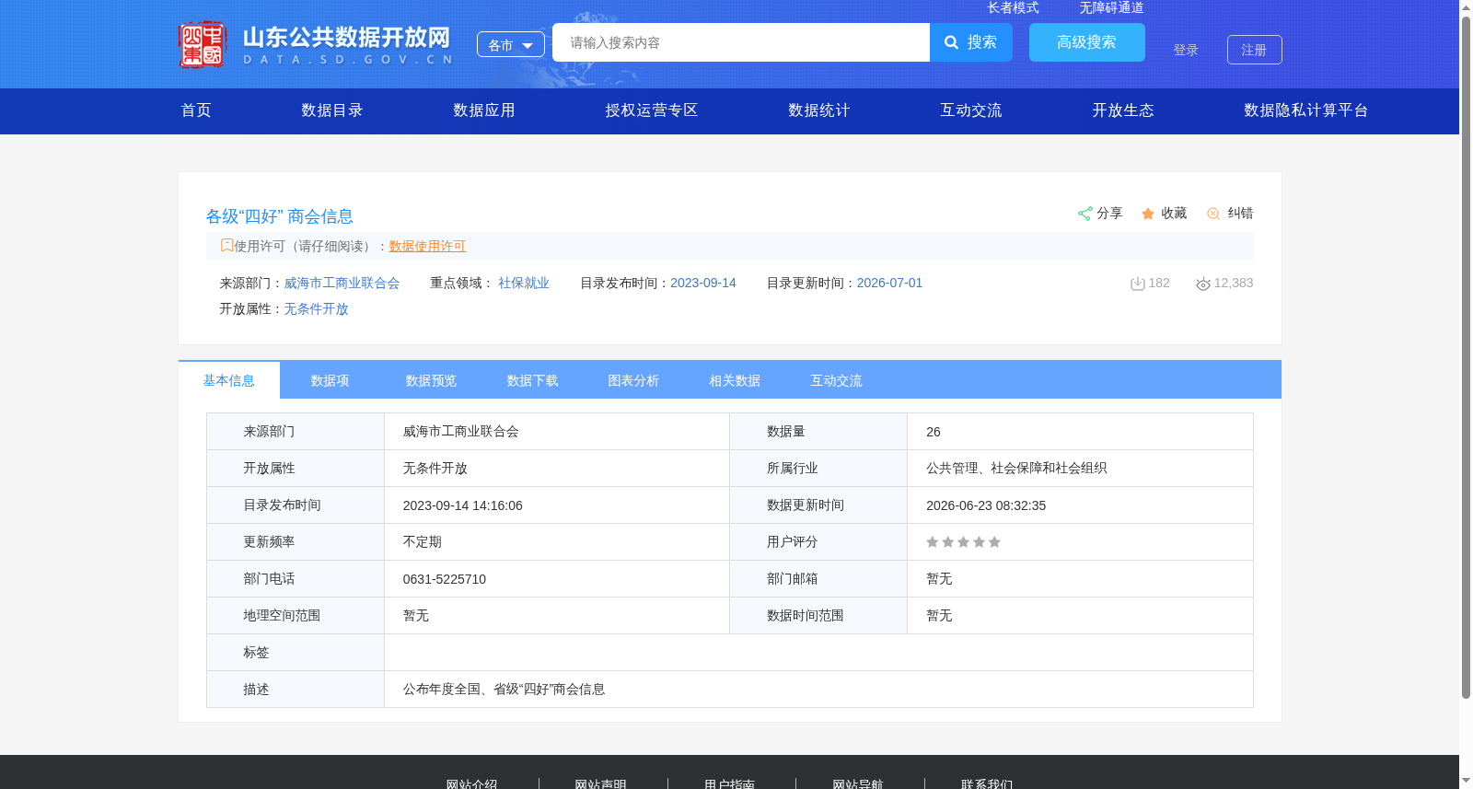Click the dataset title 各级"四好"商会信息
This screenshot has height=789, width=1473.
[x=280, y=216]
